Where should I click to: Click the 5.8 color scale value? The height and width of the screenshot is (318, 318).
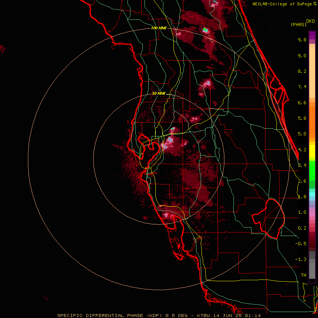[302, 118]
